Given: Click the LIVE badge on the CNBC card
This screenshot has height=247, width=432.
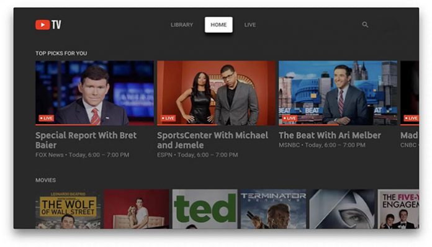Looking at the screenshot, I should click(x=411, y=118).
